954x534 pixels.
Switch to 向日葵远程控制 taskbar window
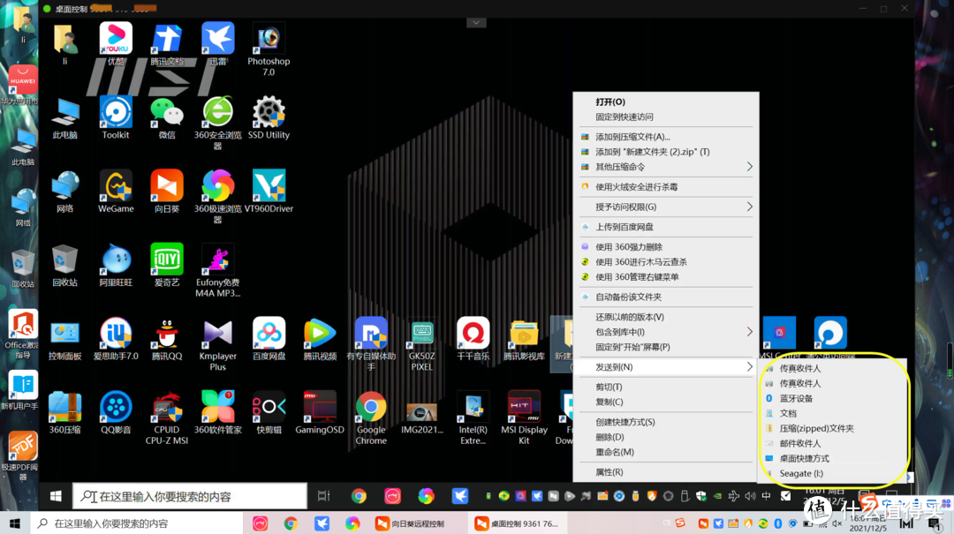(x=411, y=523)
